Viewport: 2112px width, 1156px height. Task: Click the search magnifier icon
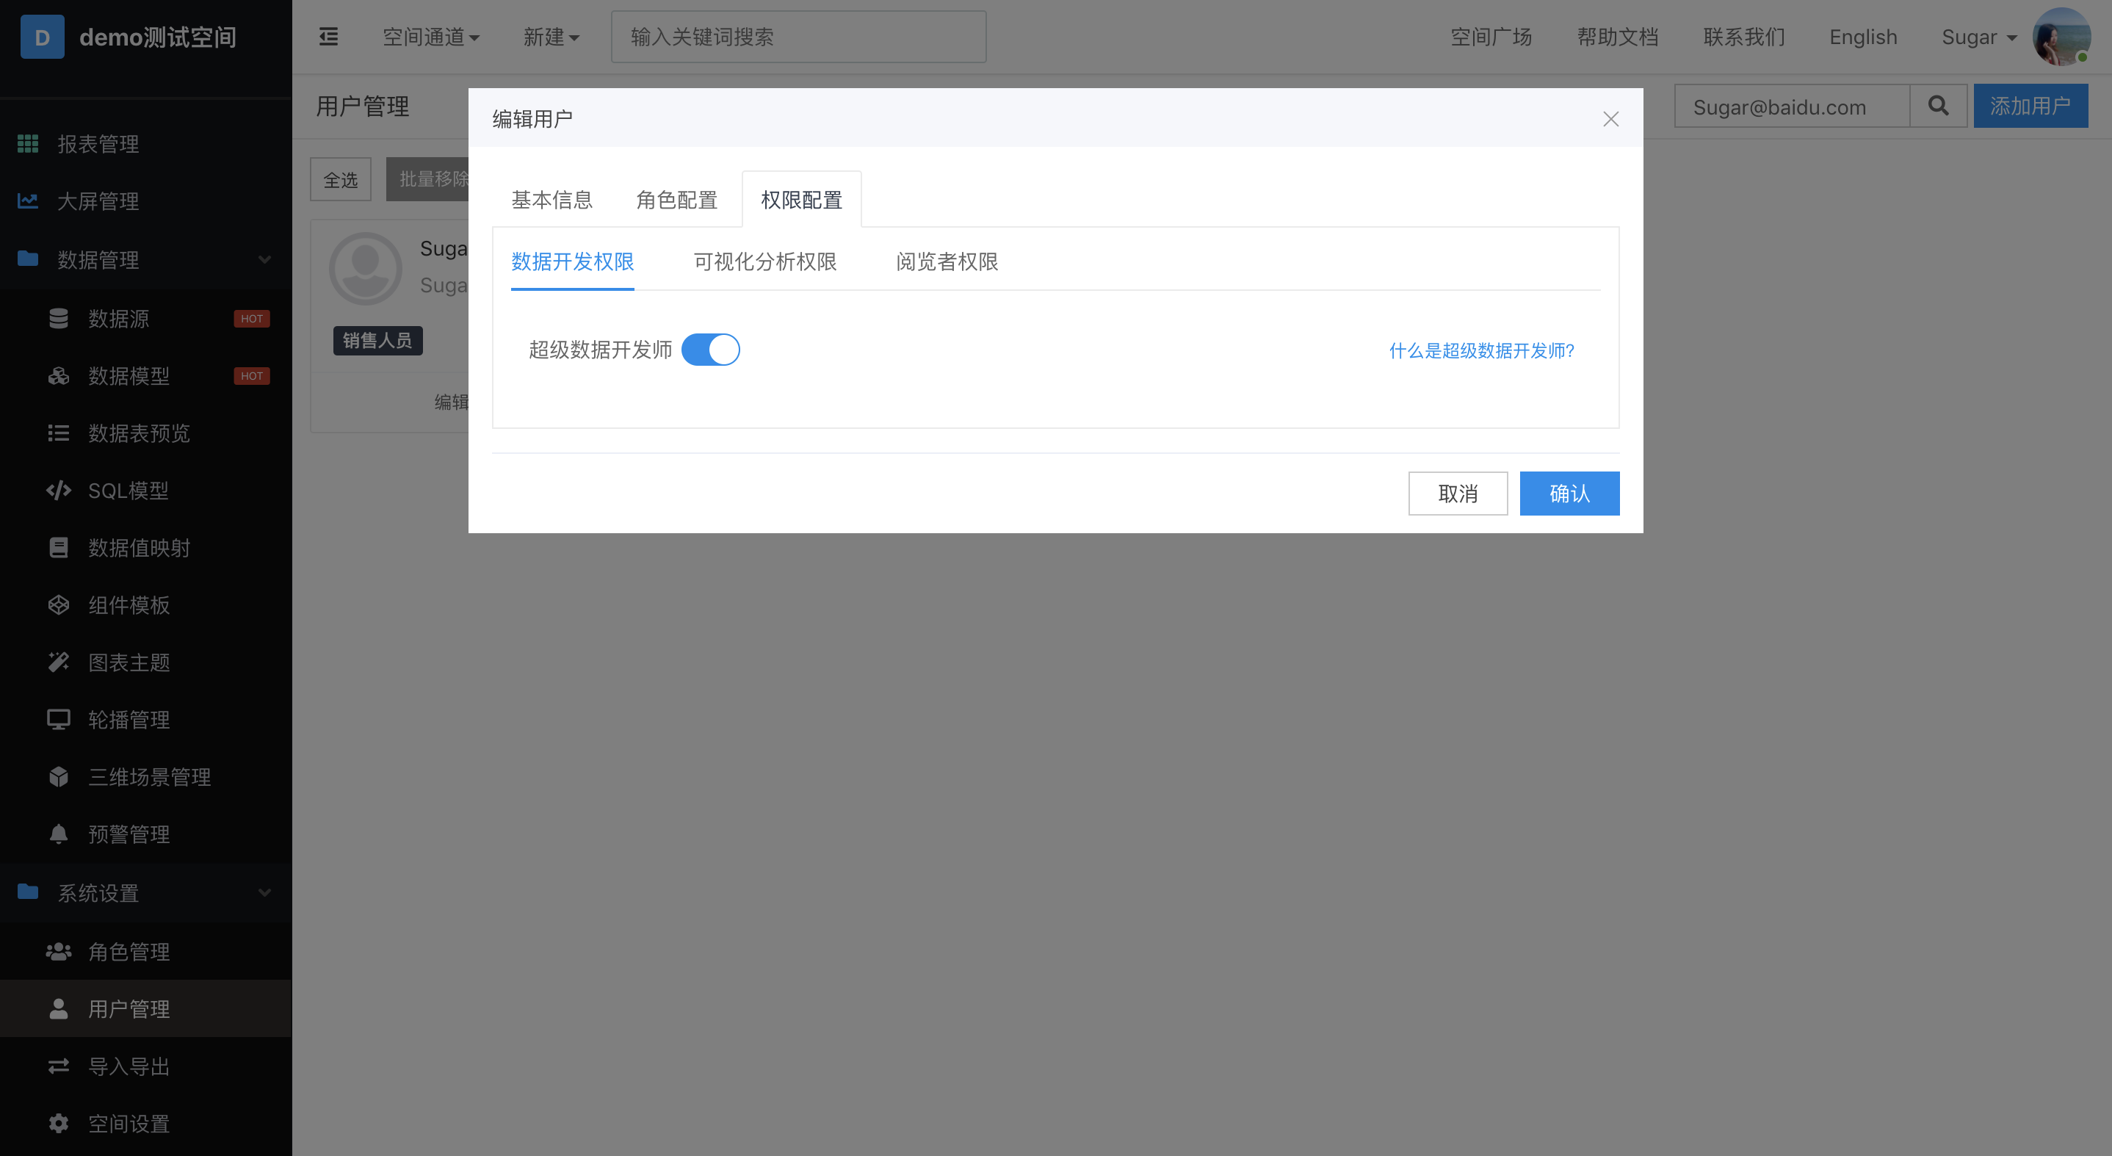[x=1938, y=106]
